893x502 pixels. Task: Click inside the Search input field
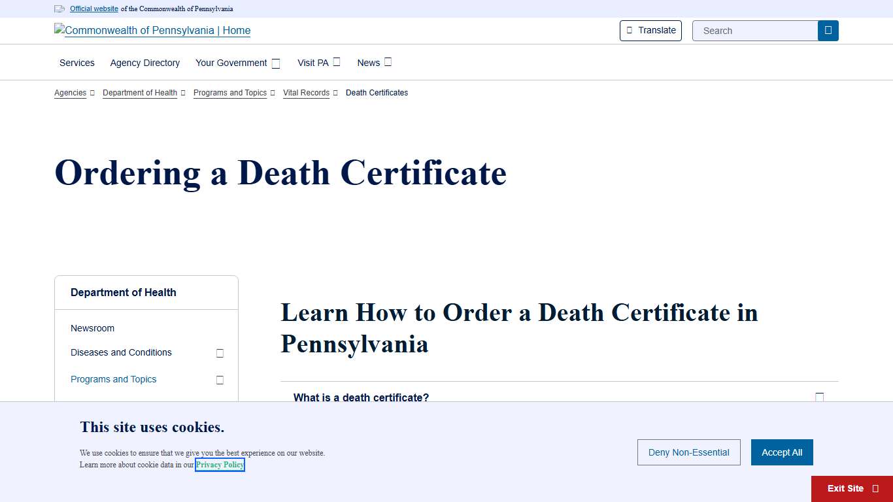point(752,30)
